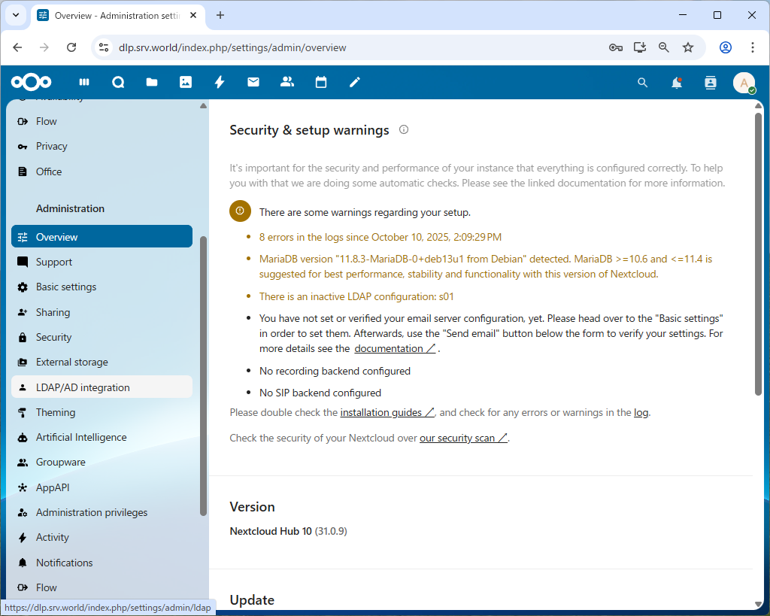
Task: Select LDAP/AD integration in sidebar
Action: (x=83, y=387)
